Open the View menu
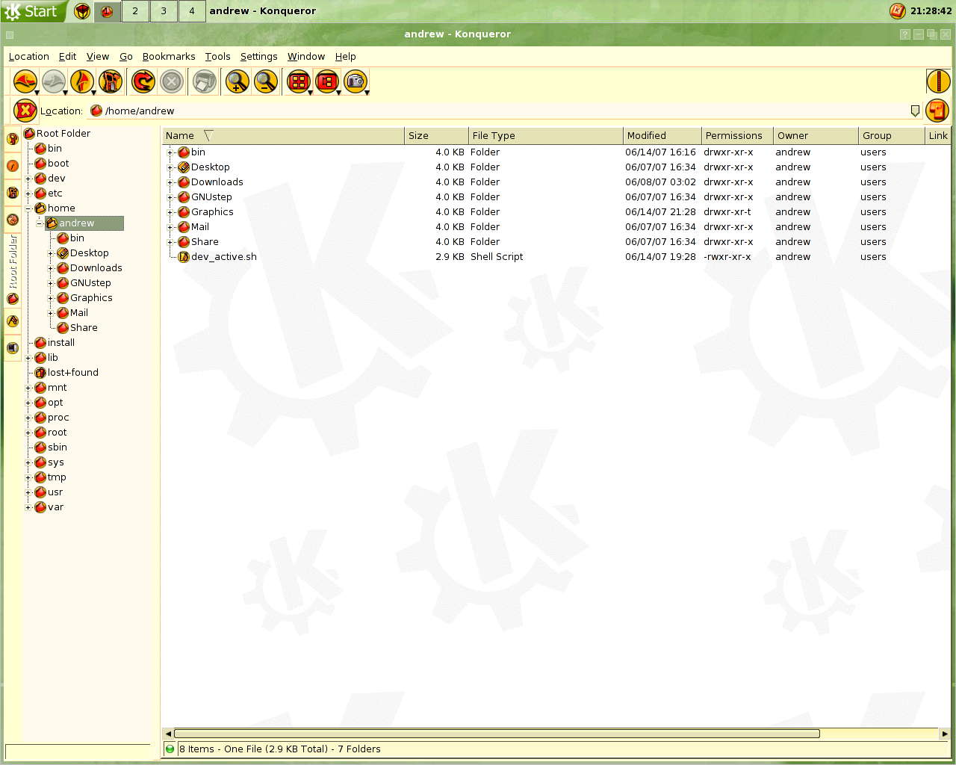 pyautogui.click(x=98, y=57)
